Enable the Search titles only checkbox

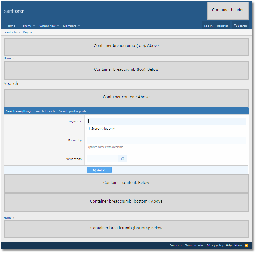point(88,129)
